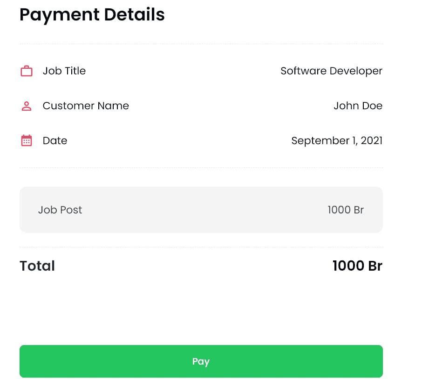Click the "Job Post" line item label
The image size is (436, 379).
point(60,210)
